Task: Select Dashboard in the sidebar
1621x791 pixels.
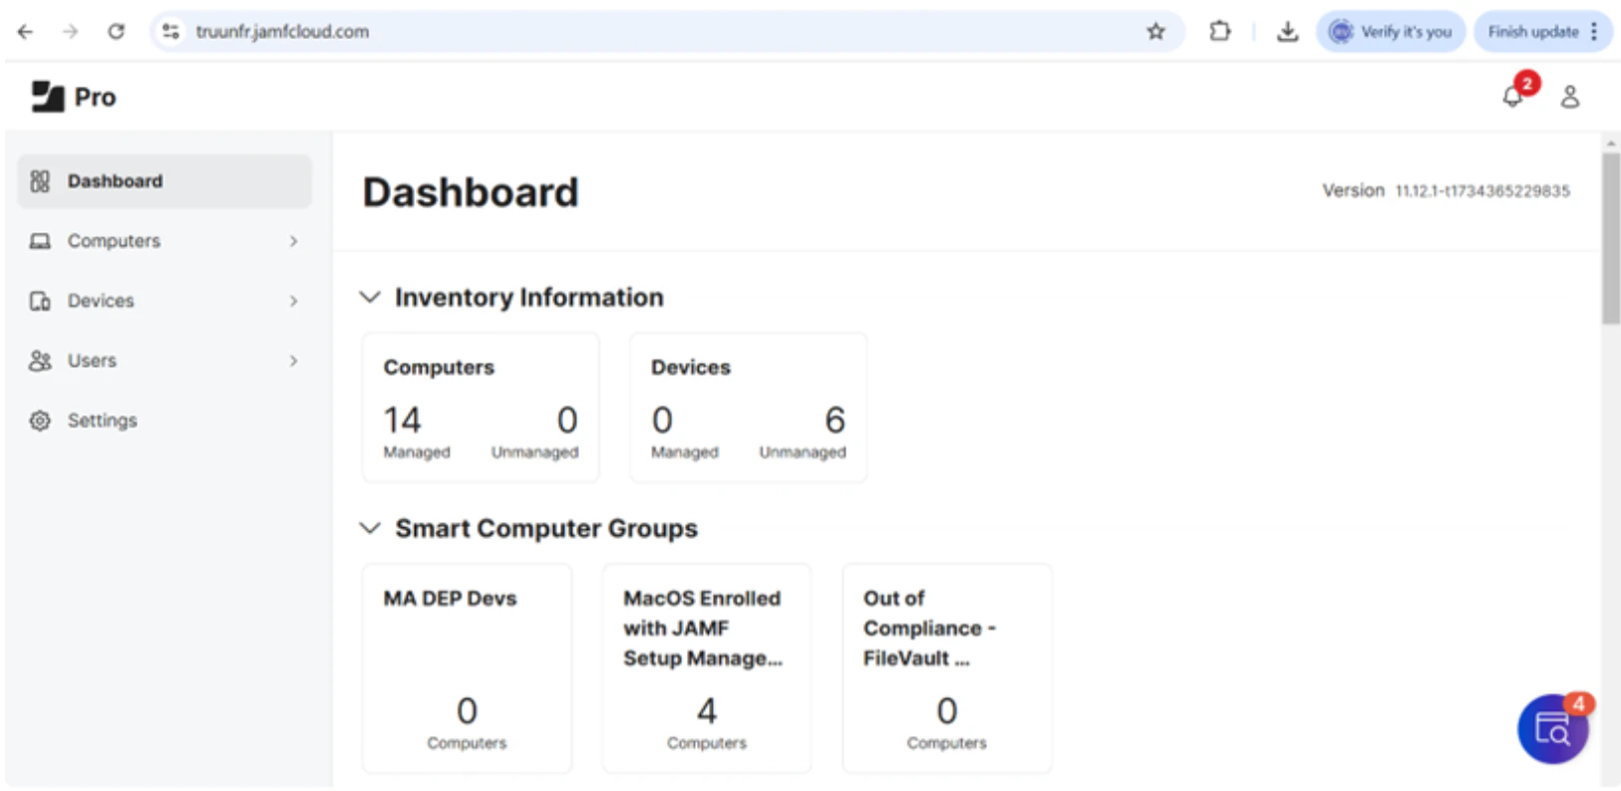Action: click(164, 181)
